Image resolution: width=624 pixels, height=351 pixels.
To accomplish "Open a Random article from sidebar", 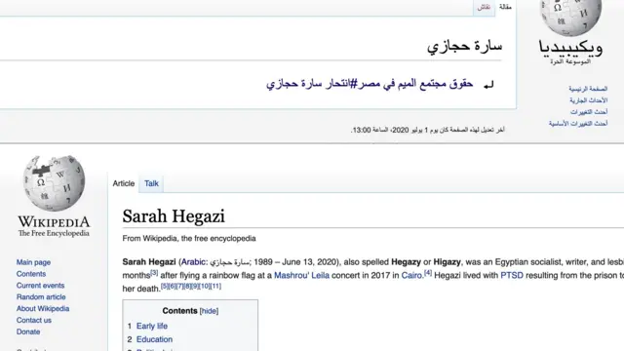I will click(x=41, y=296).
